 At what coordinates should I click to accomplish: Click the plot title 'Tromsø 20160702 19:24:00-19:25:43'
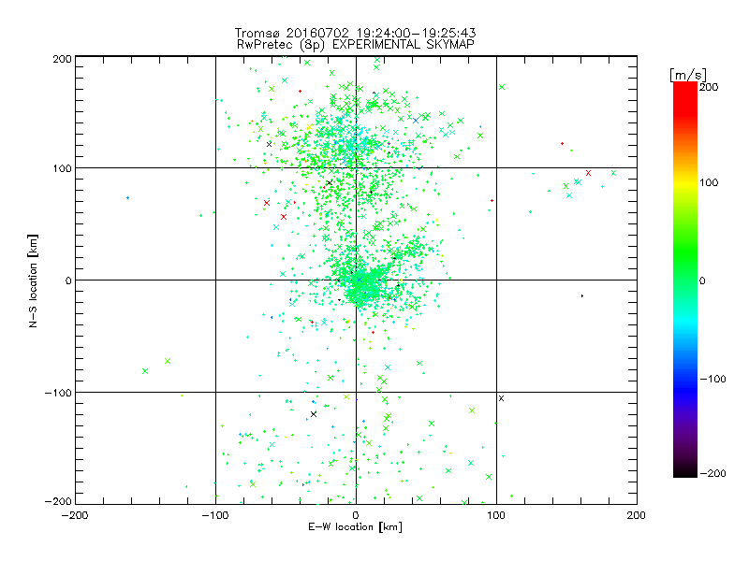pos(356,33)
